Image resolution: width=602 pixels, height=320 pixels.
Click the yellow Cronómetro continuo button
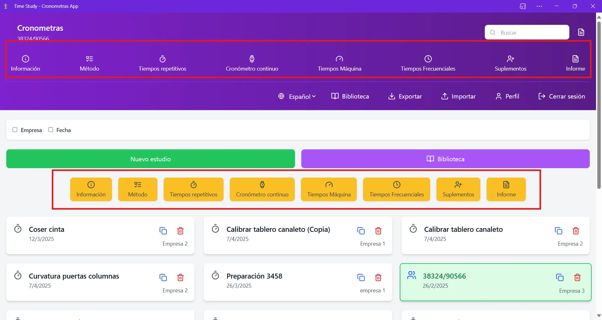pyautogui.click(x=262, y=189)
